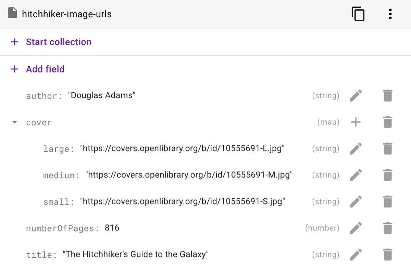Click the document page icon beside the filename

13,12
